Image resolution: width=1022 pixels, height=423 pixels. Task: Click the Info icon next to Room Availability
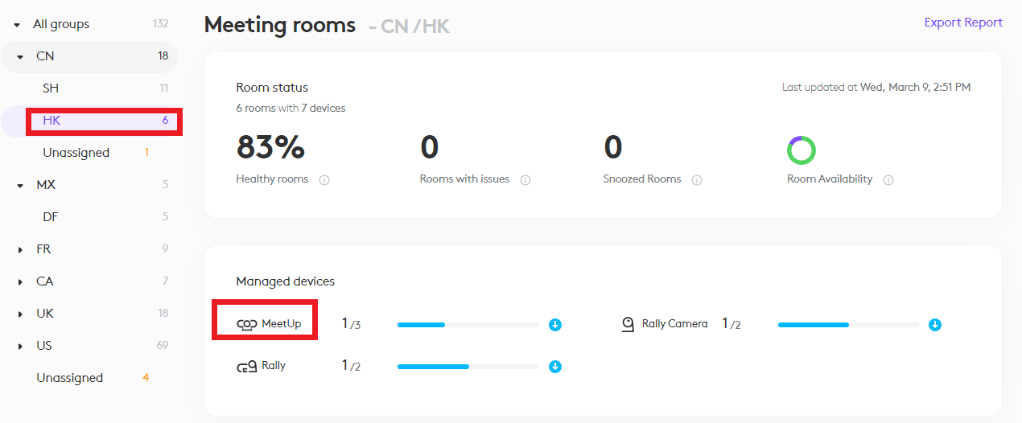[888, 180]
